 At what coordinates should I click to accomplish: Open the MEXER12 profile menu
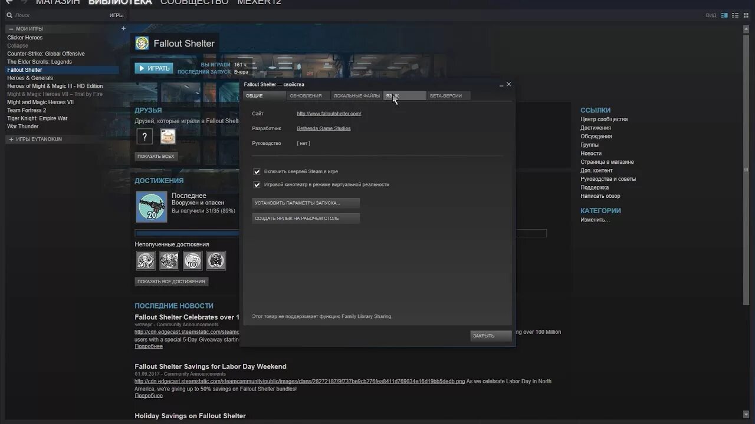pyautogui.click(x=260, y=2)
